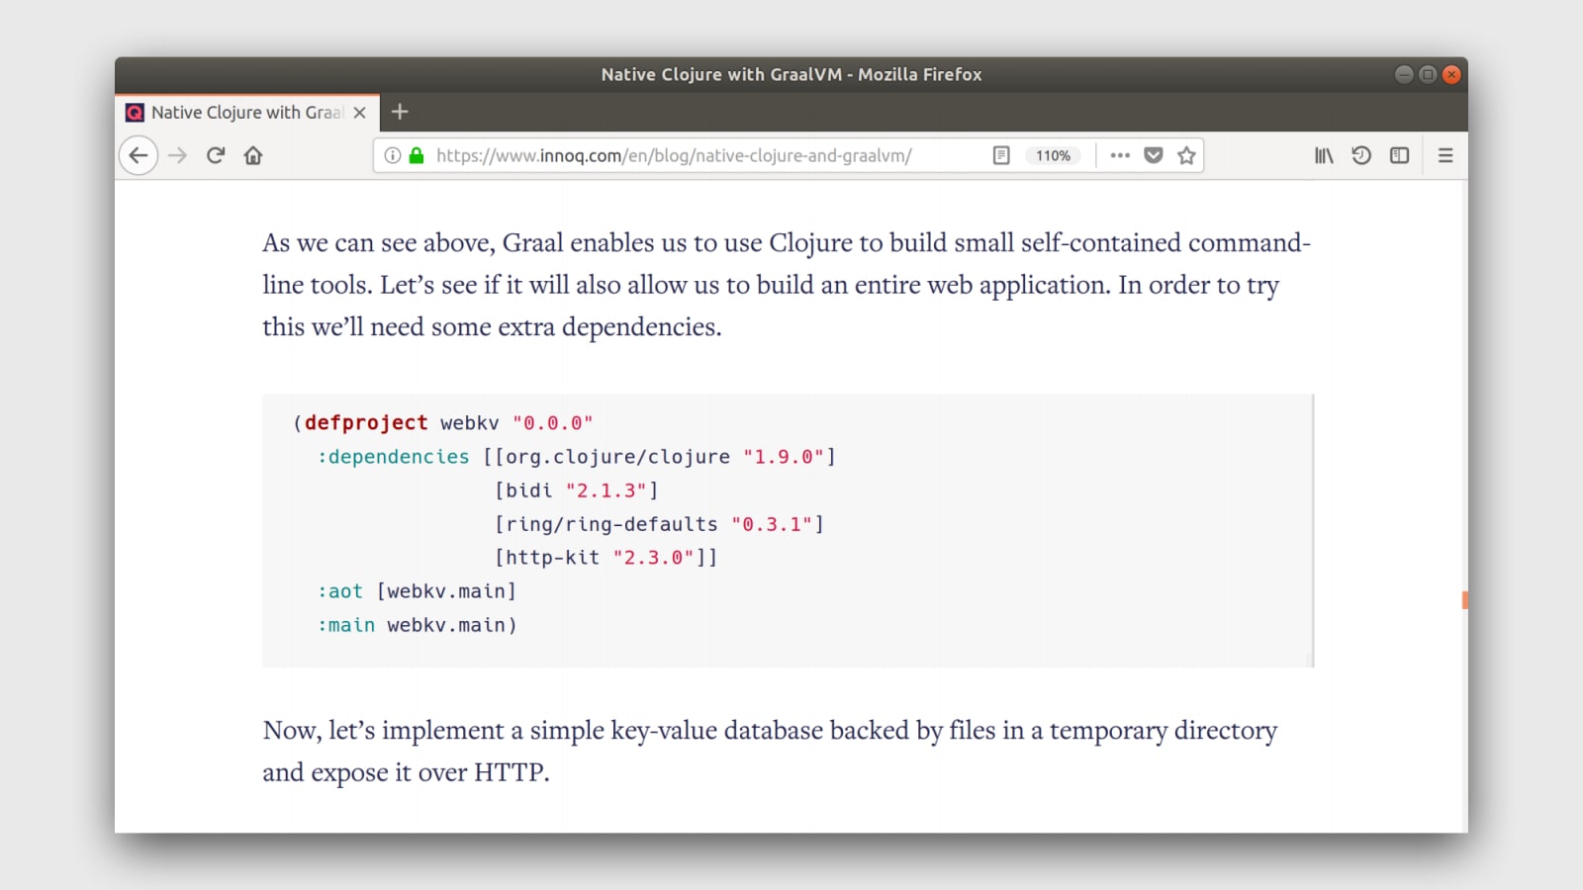Open the Library bookmarks and history menu
The image size is (1583, 890).
1324,155
